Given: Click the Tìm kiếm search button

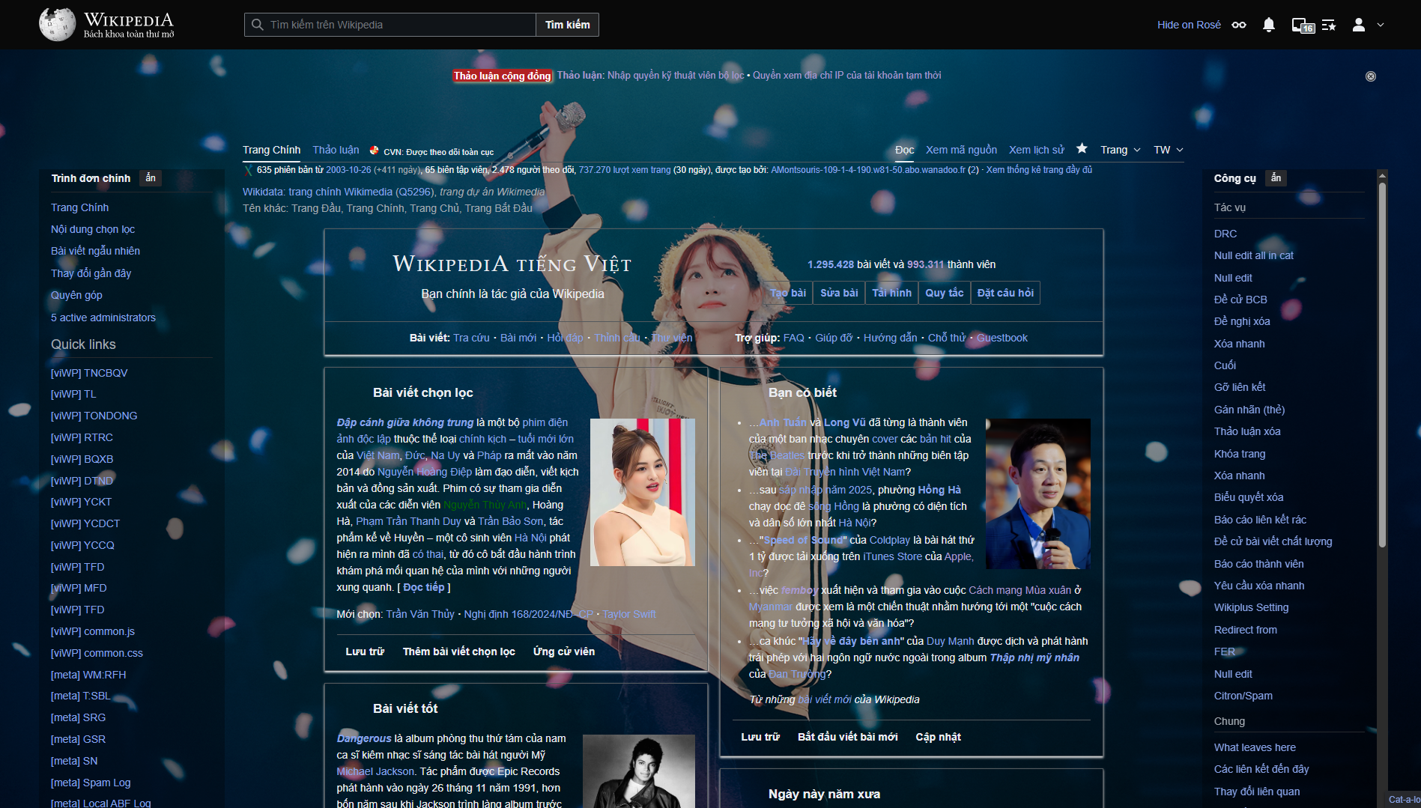Looking at the screenshot, I should tap(567, 25).
